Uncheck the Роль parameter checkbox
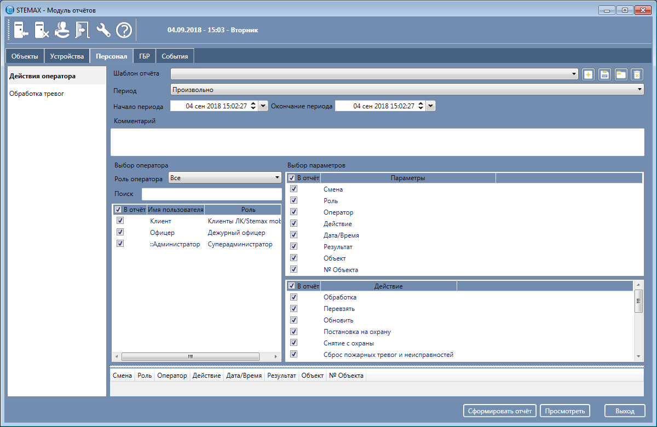The height and width of the screenshot is (427, 657). [294, 200]
